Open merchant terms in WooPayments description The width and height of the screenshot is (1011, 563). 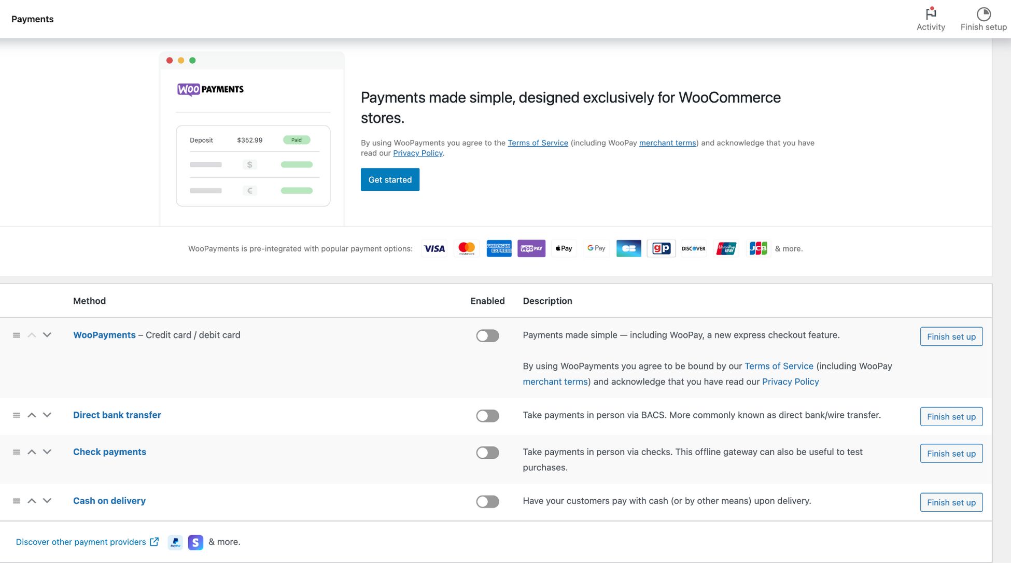(555, 382)
